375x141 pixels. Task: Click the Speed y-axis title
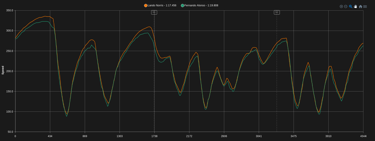coord(3,70)
